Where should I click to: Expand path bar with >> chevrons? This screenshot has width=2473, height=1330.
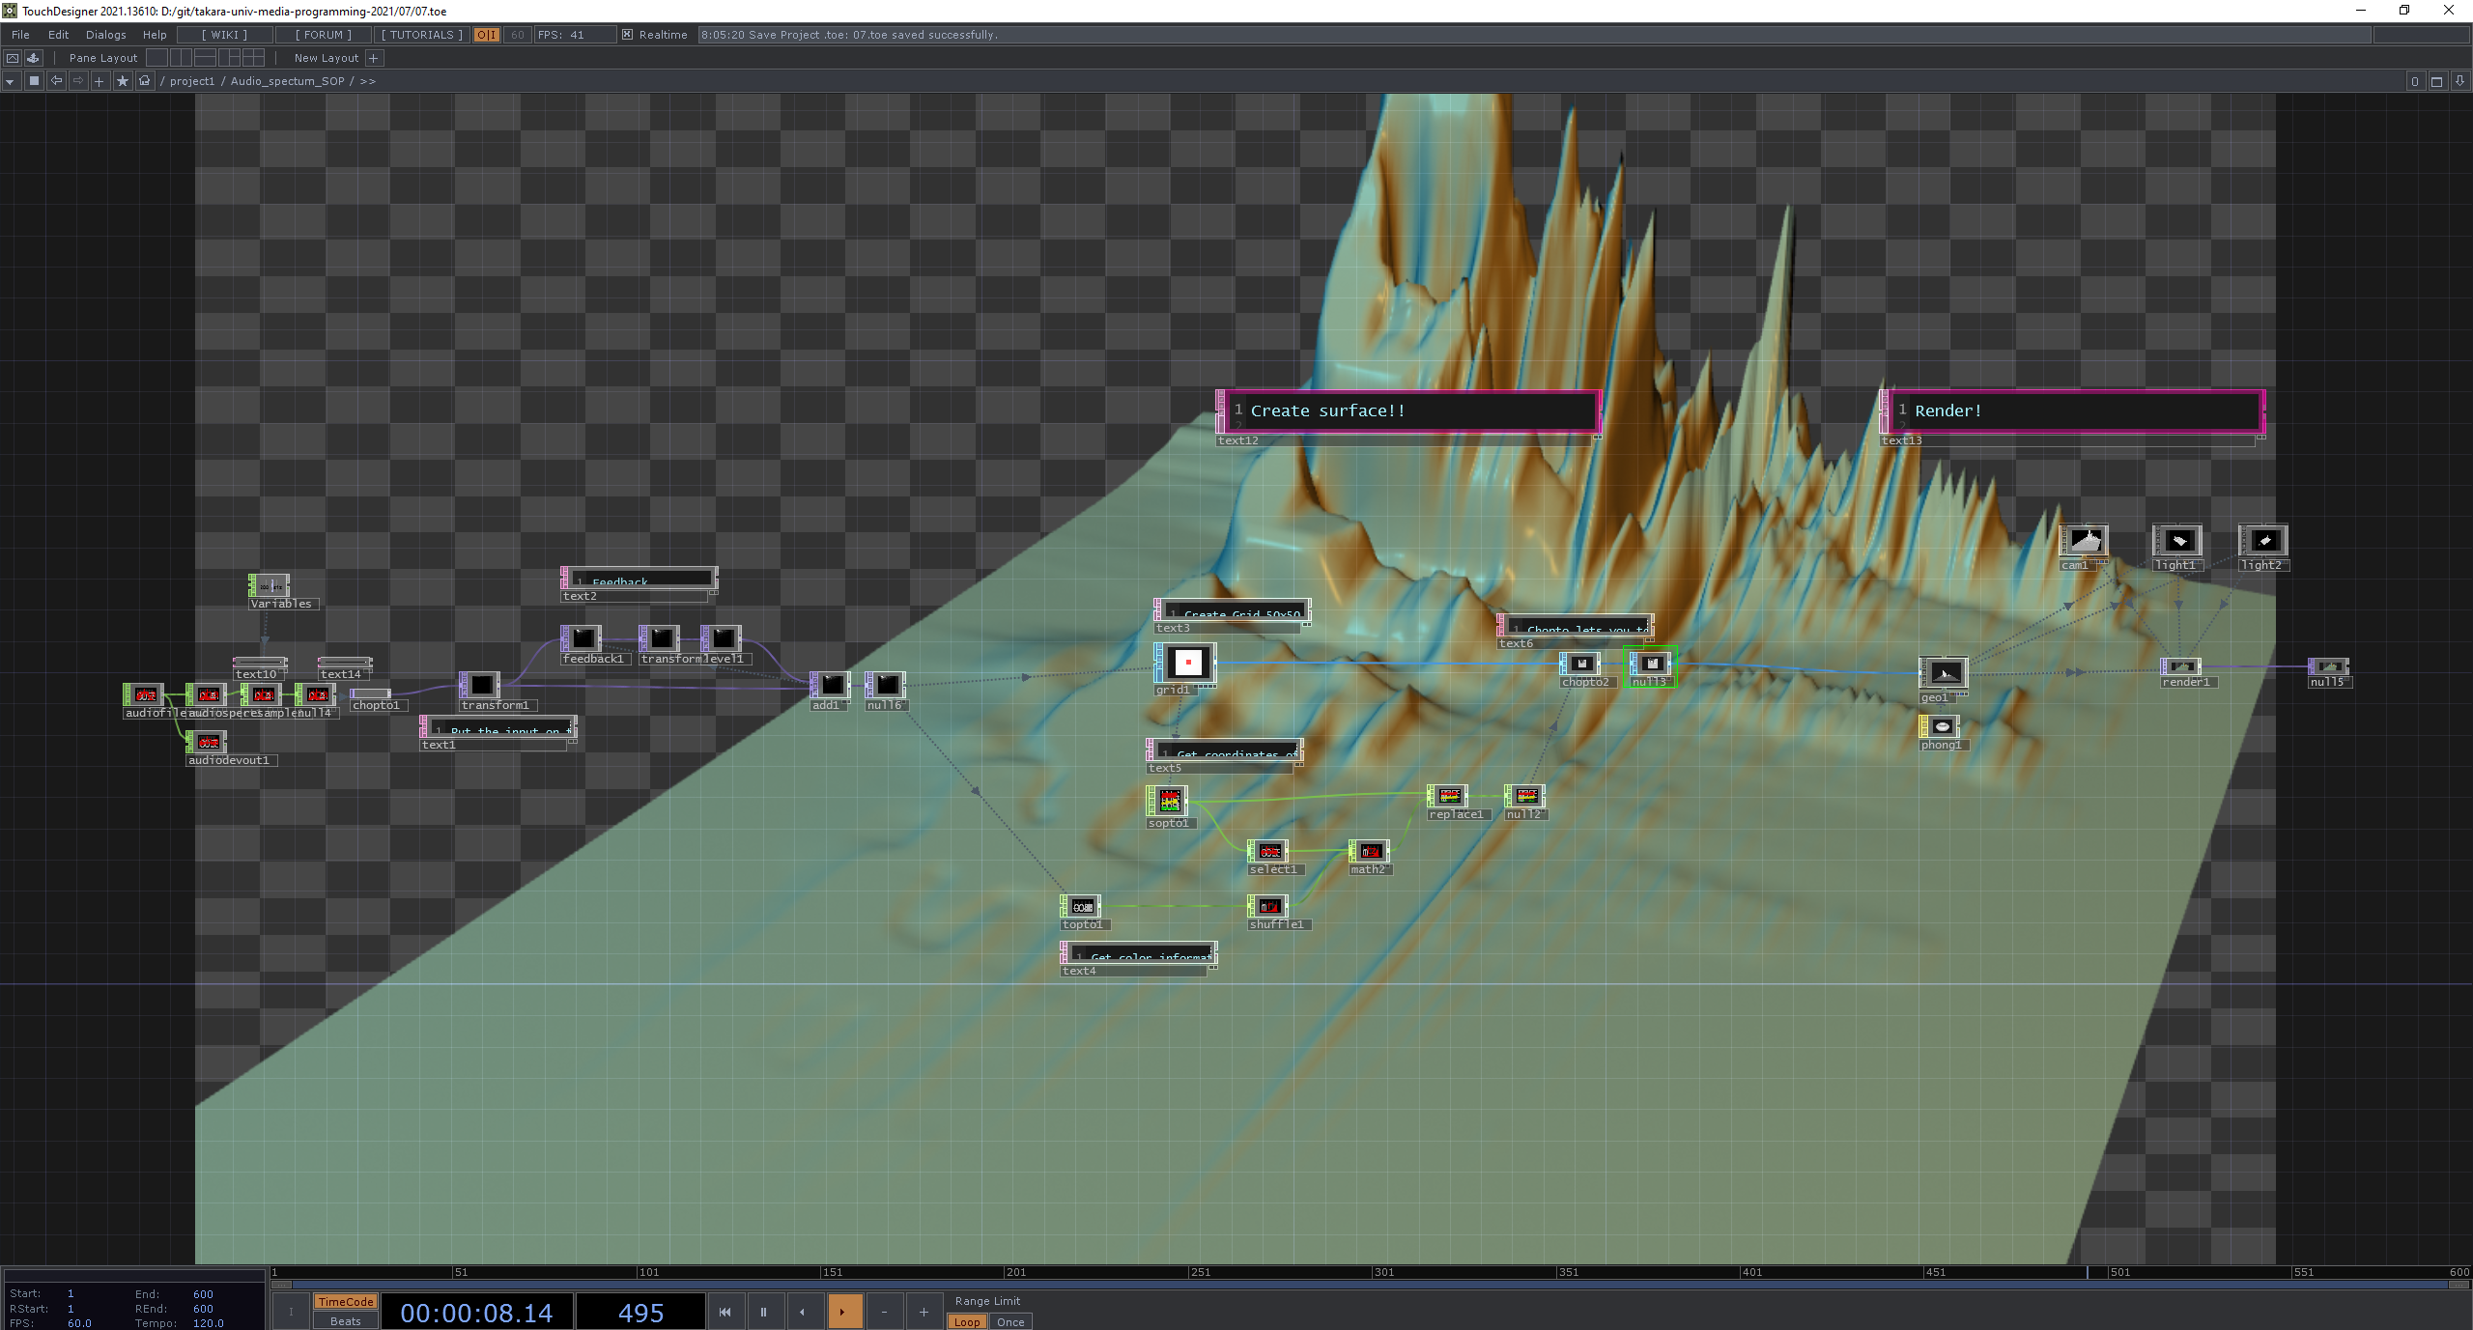(x=367, y=81)
